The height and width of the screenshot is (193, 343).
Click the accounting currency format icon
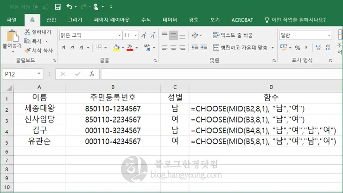click(x=284, y=47)
